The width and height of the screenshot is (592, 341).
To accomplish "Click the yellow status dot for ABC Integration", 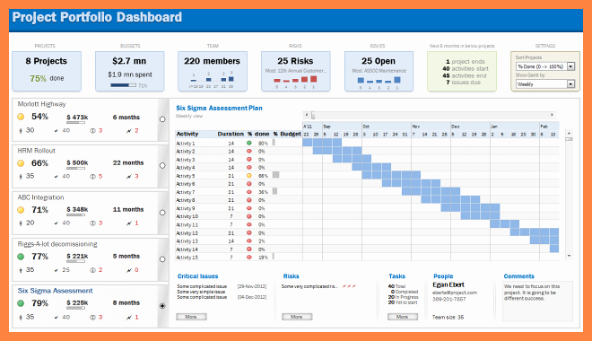I will tap(21, 210).
